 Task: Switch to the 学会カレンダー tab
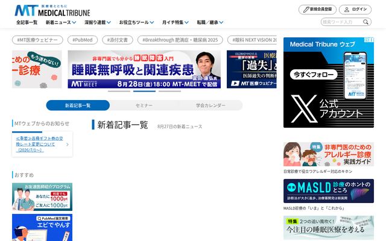point(210,105)
